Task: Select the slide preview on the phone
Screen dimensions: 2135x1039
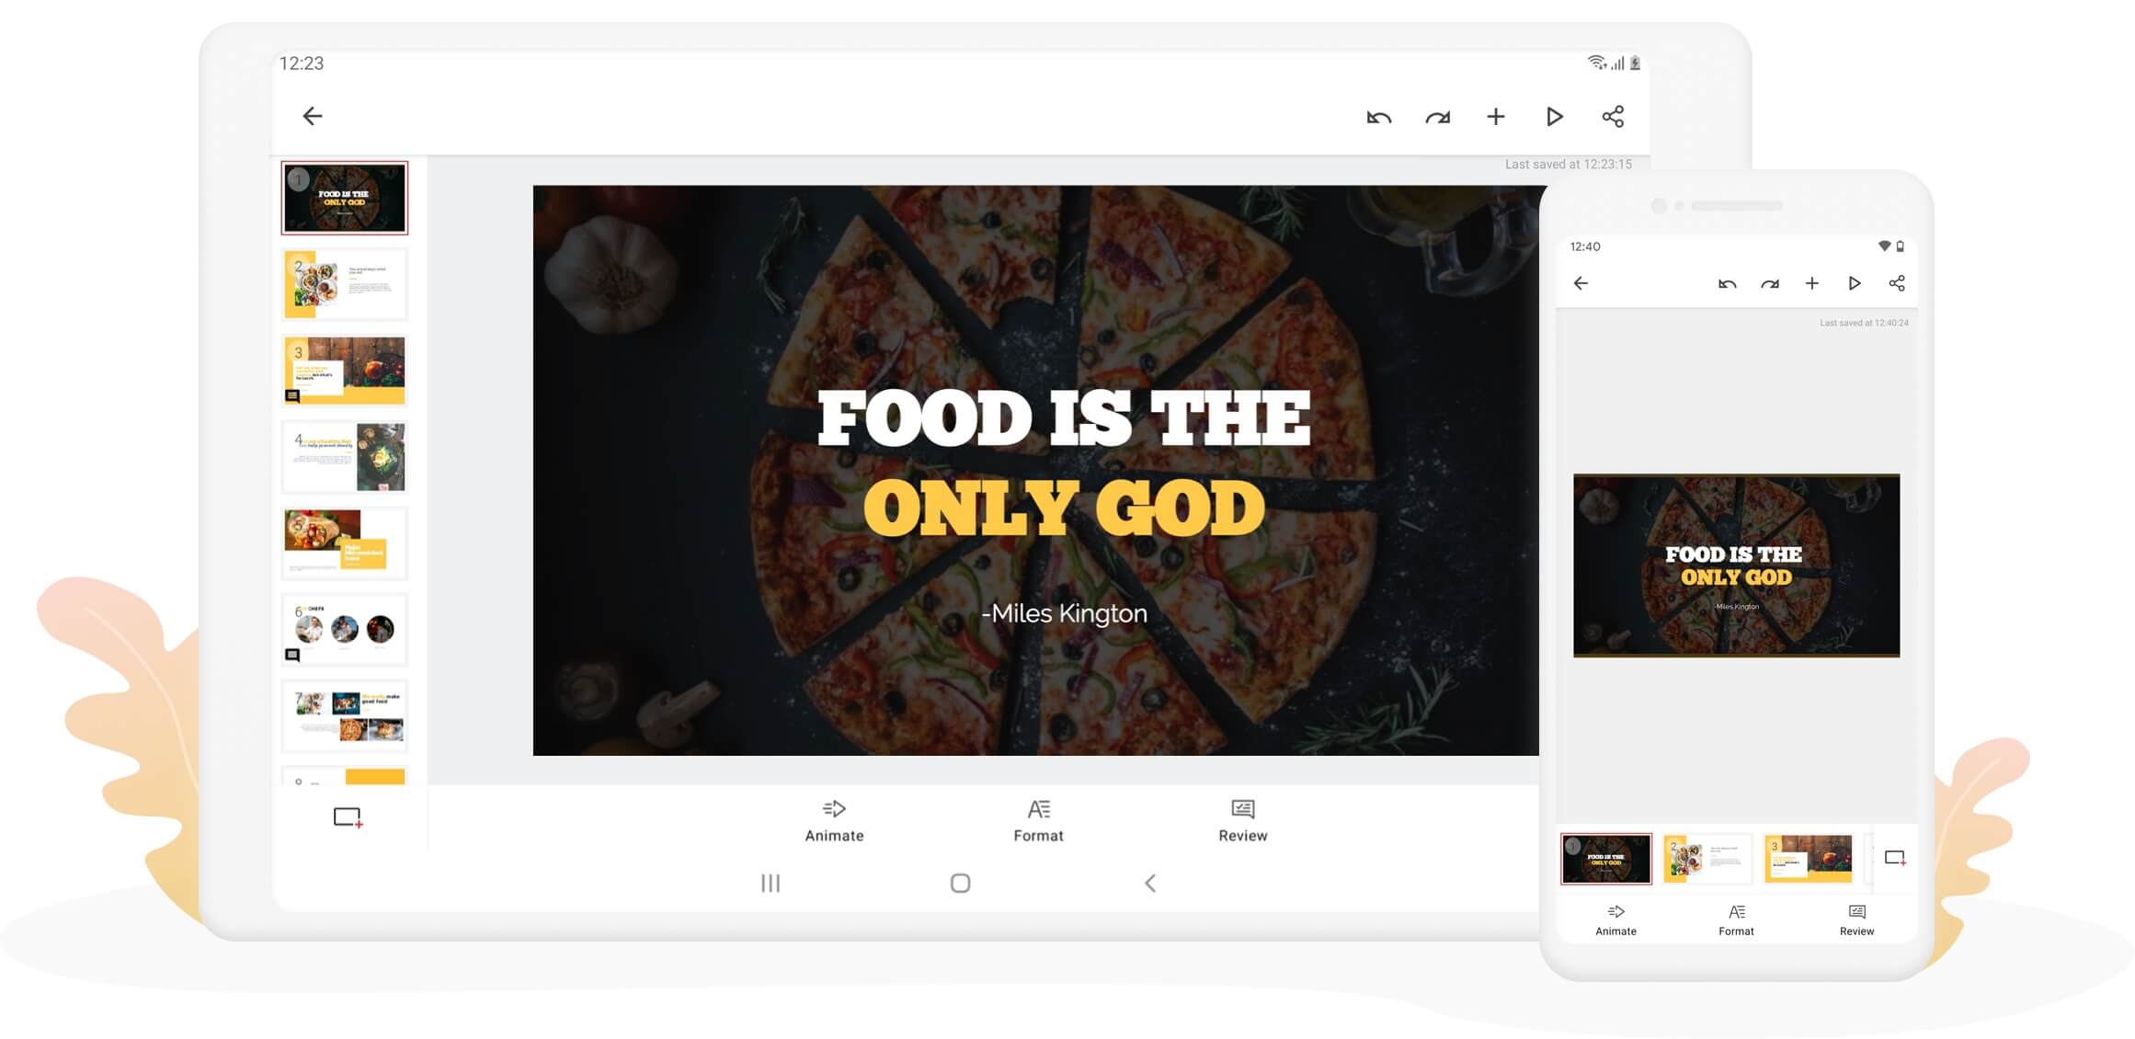Action: pyautogui.click(x=1736, y=565)
